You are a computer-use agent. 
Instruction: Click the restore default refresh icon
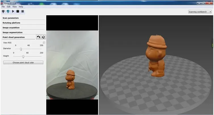pyautogui.click(x=43, y=37)
